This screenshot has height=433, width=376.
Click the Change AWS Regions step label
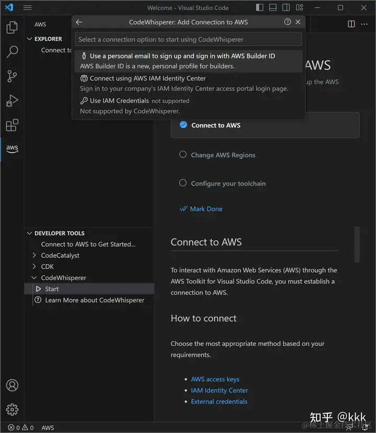[x=223, y=155]
